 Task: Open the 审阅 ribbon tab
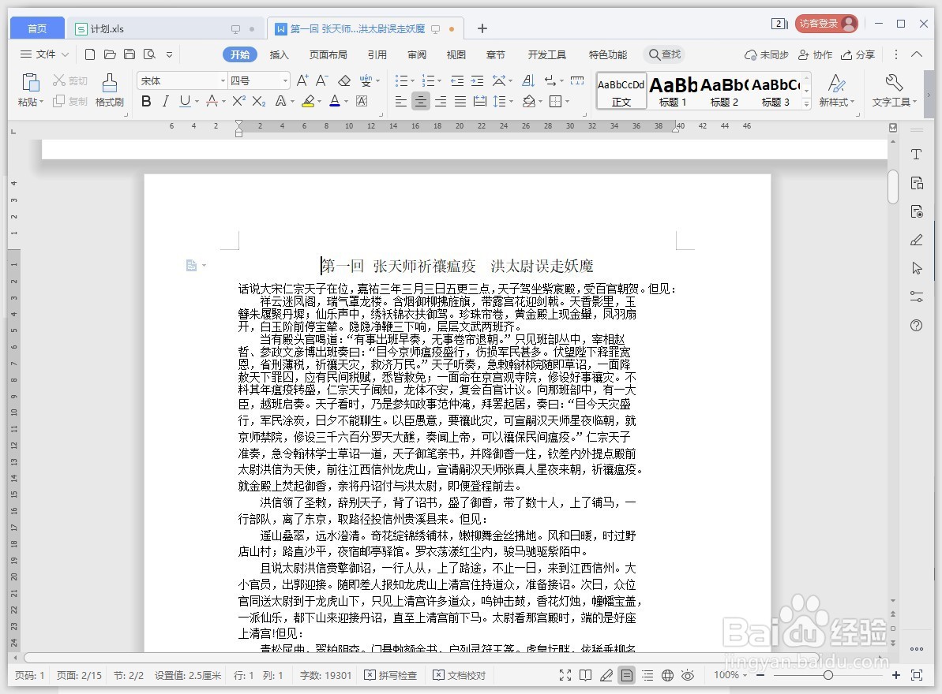tap(417, 54)
